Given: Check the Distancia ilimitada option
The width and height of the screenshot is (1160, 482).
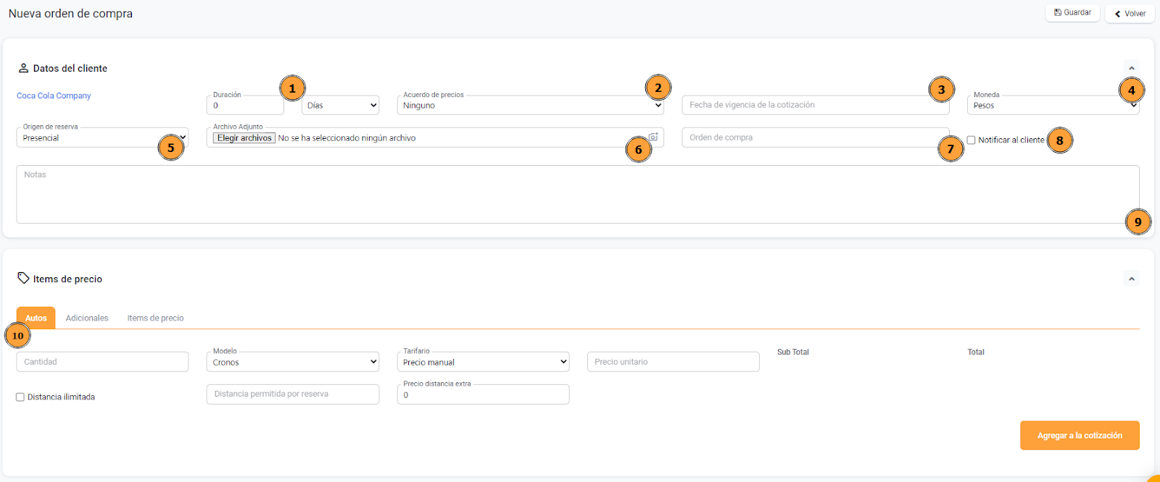Looking at the screenshot, I should pos(20,397).
